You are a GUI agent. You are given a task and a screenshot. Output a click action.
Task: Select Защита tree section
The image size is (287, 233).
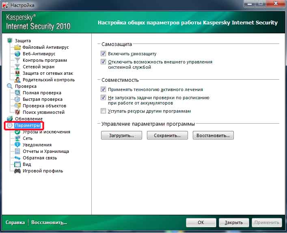point(23,41)
